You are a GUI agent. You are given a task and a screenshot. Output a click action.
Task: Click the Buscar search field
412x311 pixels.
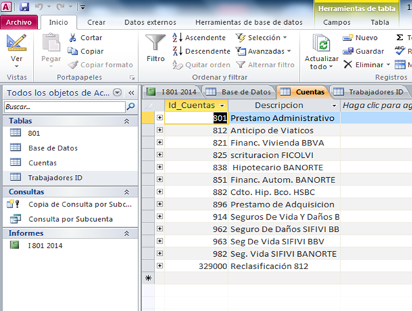pos(64,107)
